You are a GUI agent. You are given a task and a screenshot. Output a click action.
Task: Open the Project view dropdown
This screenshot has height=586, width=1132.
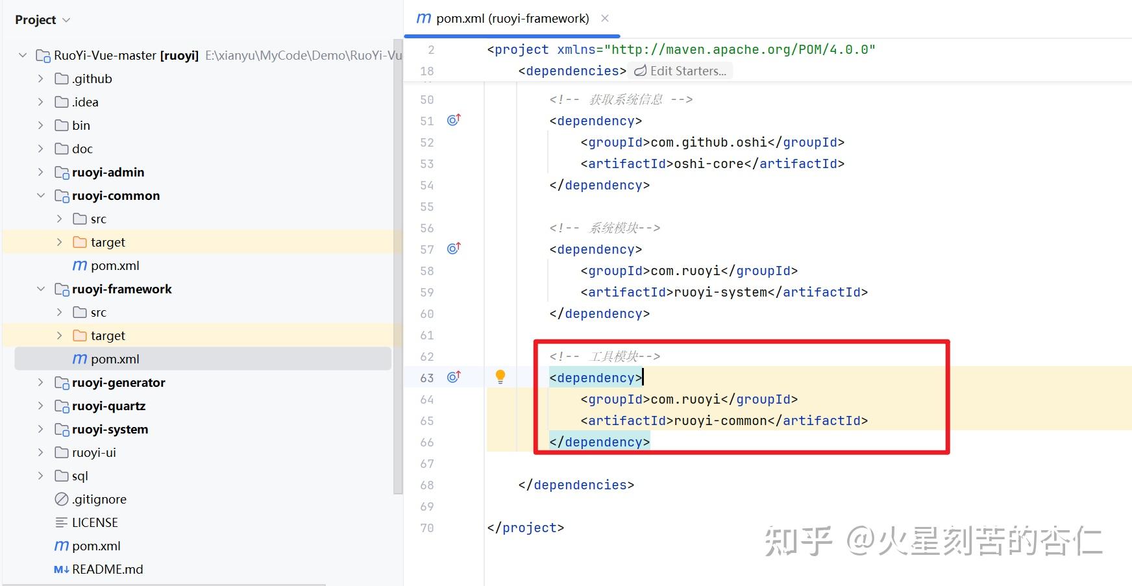[x=43, y=20]
